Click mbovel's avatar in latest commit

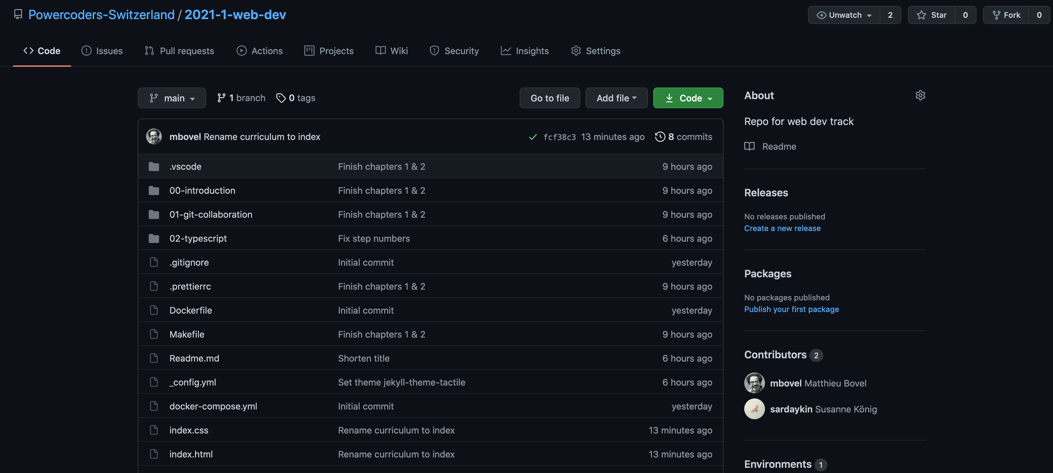154,136
